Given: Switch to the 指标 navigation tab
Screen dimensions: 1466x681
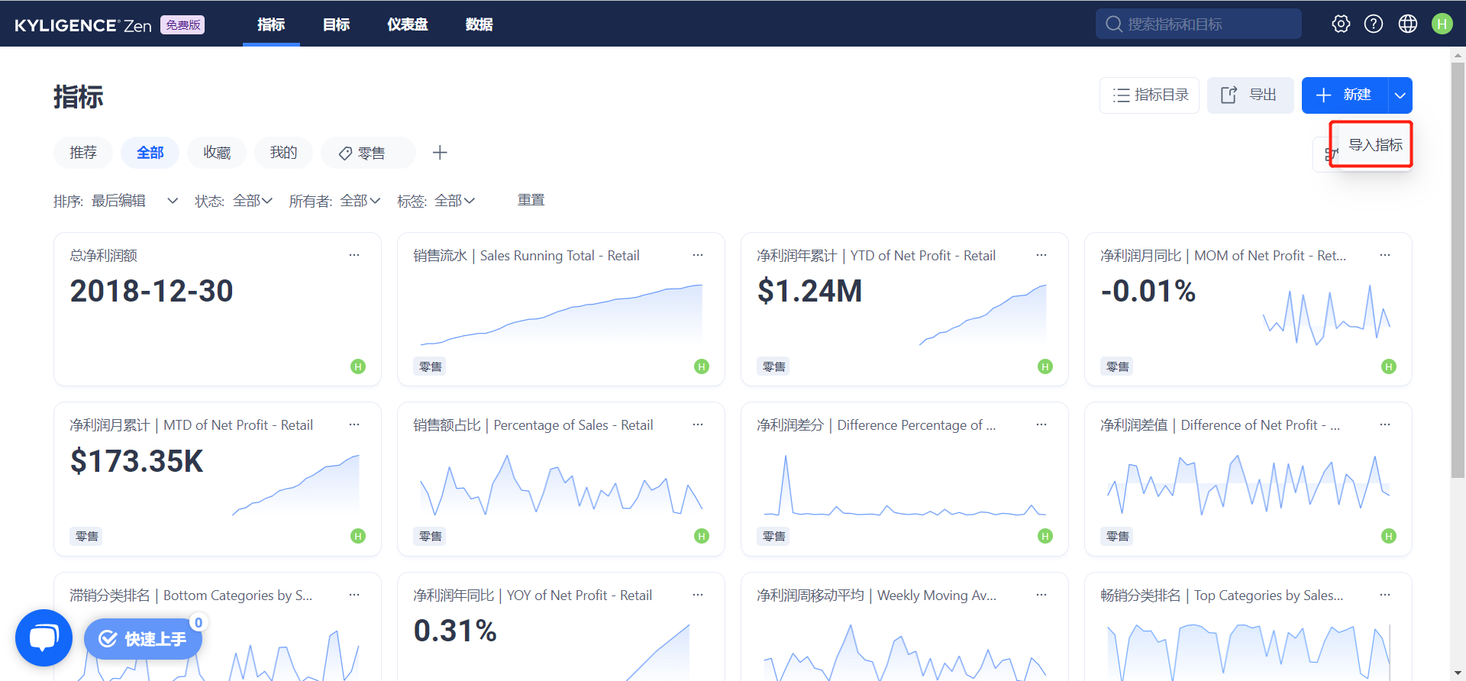Looking at the screenshot, I should [x=271, y=24].
